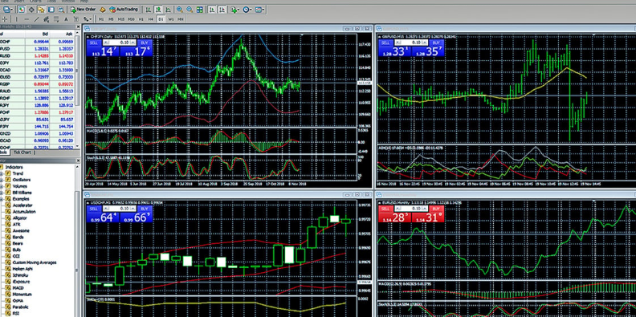Select the crosshair cursor tool
The width and height of the screenshot is (636, 317).
pos(5,19)
